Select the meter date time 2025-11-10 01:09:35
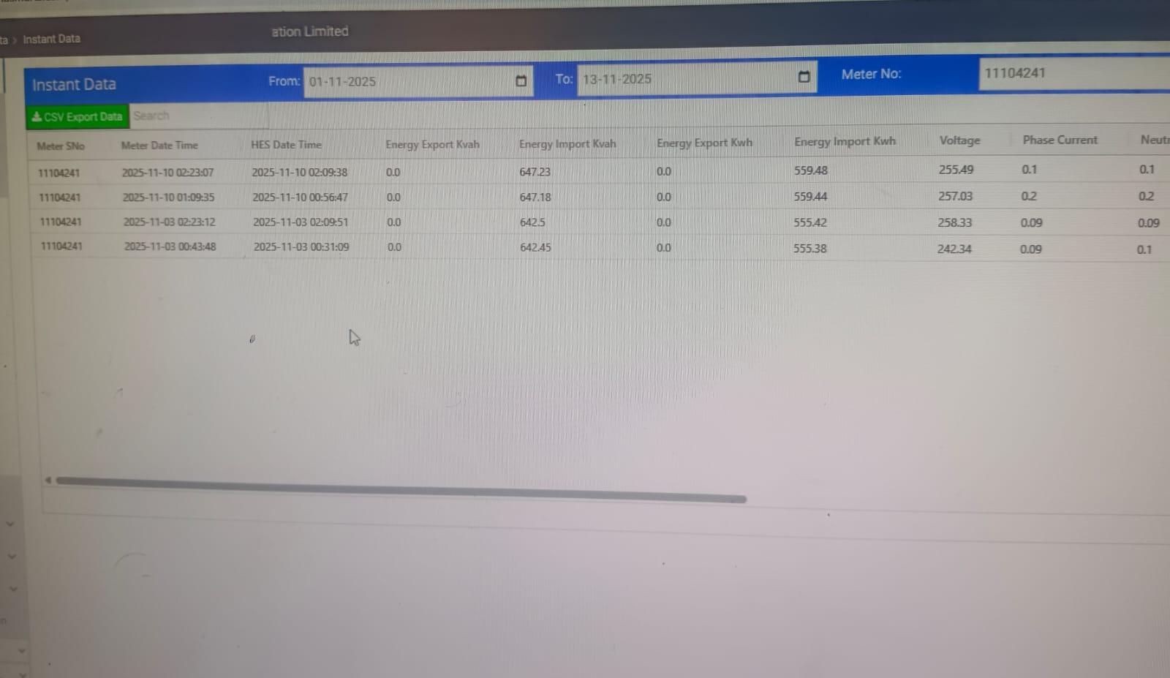 [168, 197]
